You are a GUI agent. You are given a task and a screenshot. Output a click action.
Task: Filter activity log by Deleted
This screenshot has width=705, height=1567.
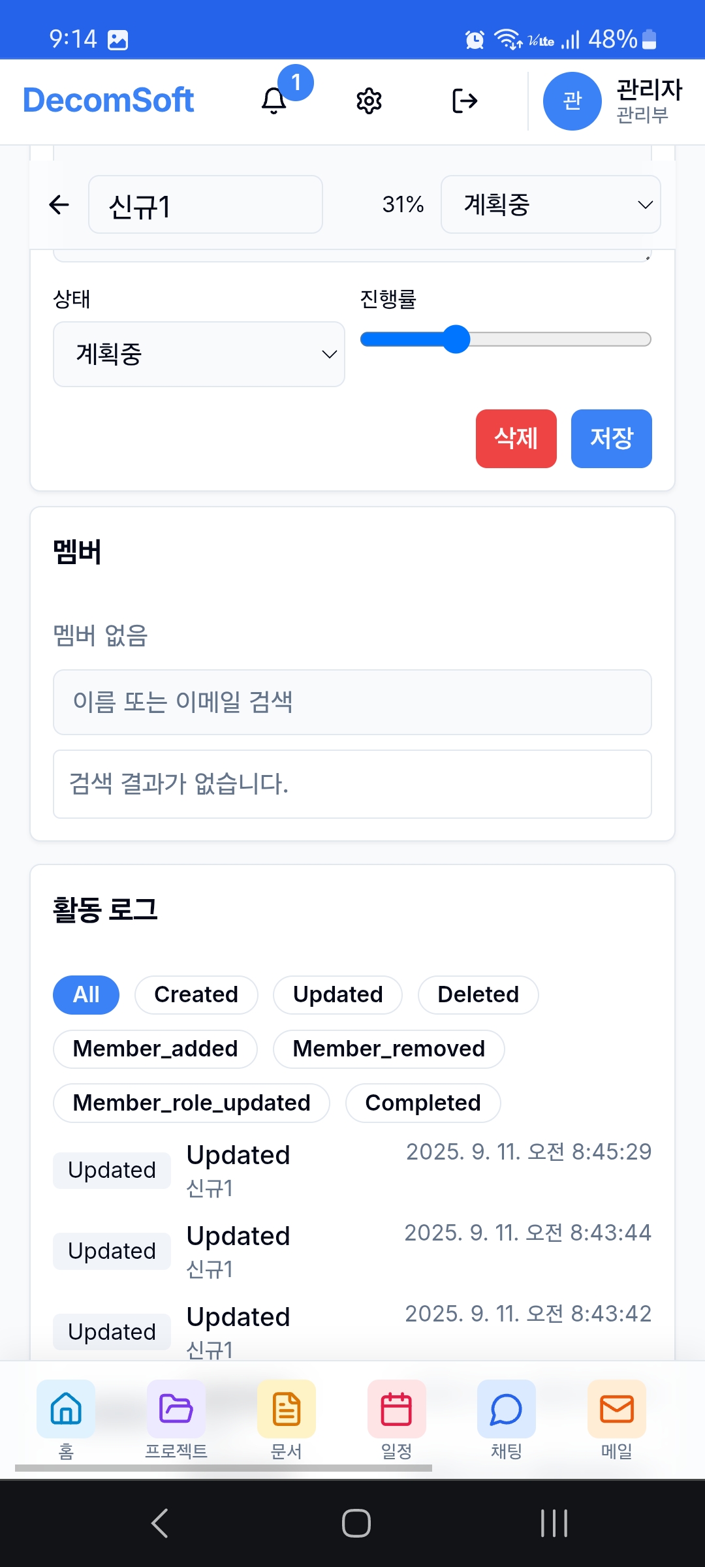pos(478,995)
